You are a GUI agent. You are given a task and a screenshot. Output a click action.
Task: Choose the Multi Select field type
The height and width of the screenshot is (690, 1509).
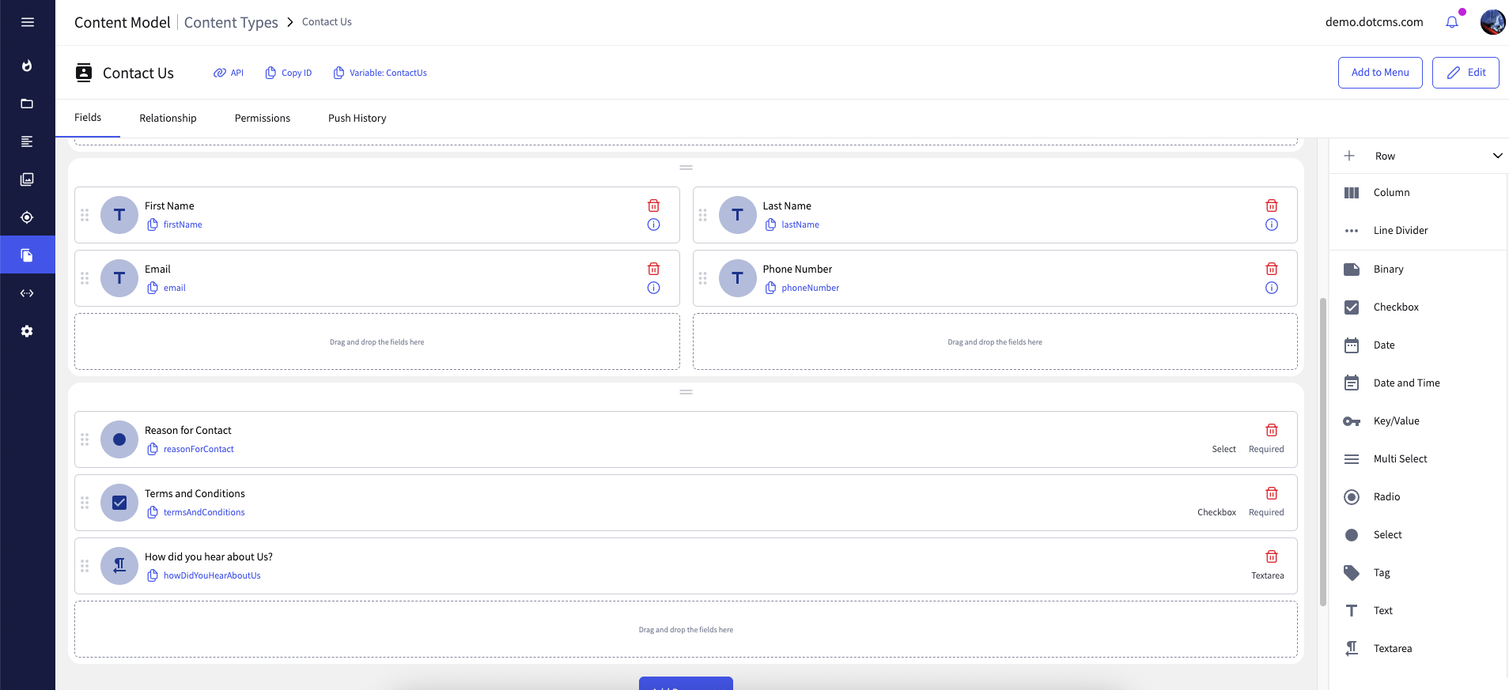point(1400,458)
